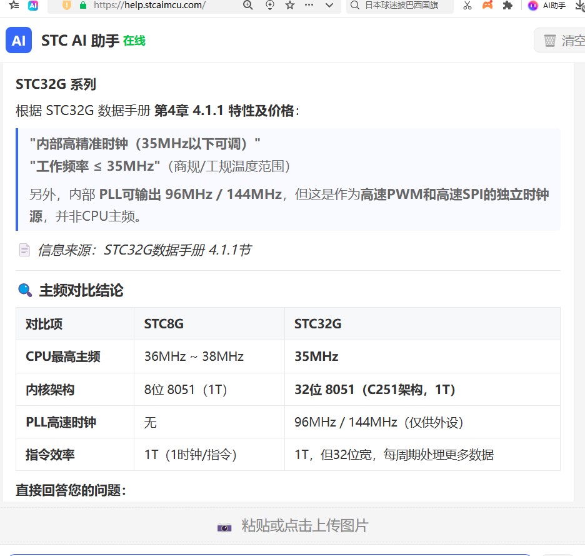Click the search magnifier icon
Screen dimensions: 585x556
pyautogui.click(x=355, y=5)
